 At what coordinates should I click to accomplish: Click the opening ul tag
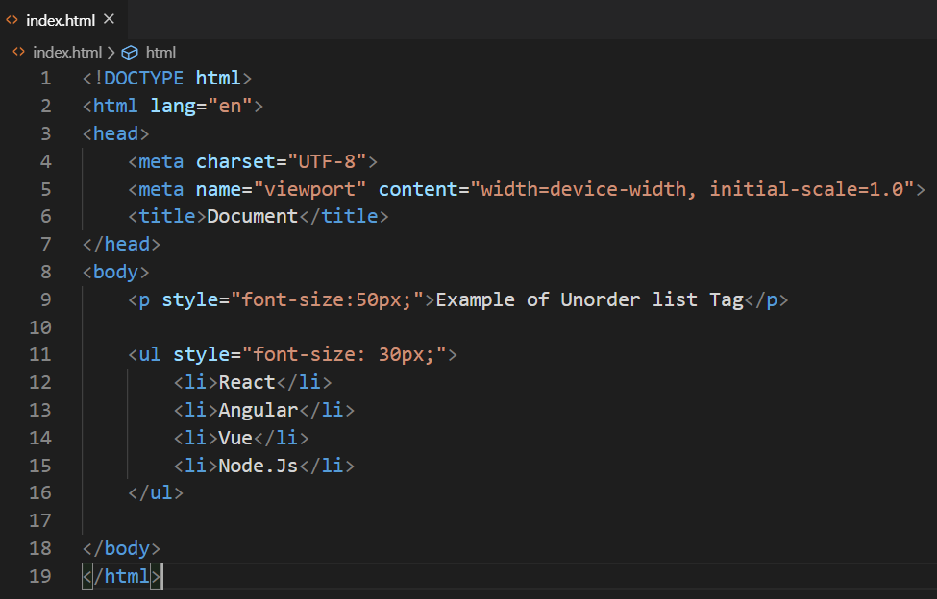point(293,354)
